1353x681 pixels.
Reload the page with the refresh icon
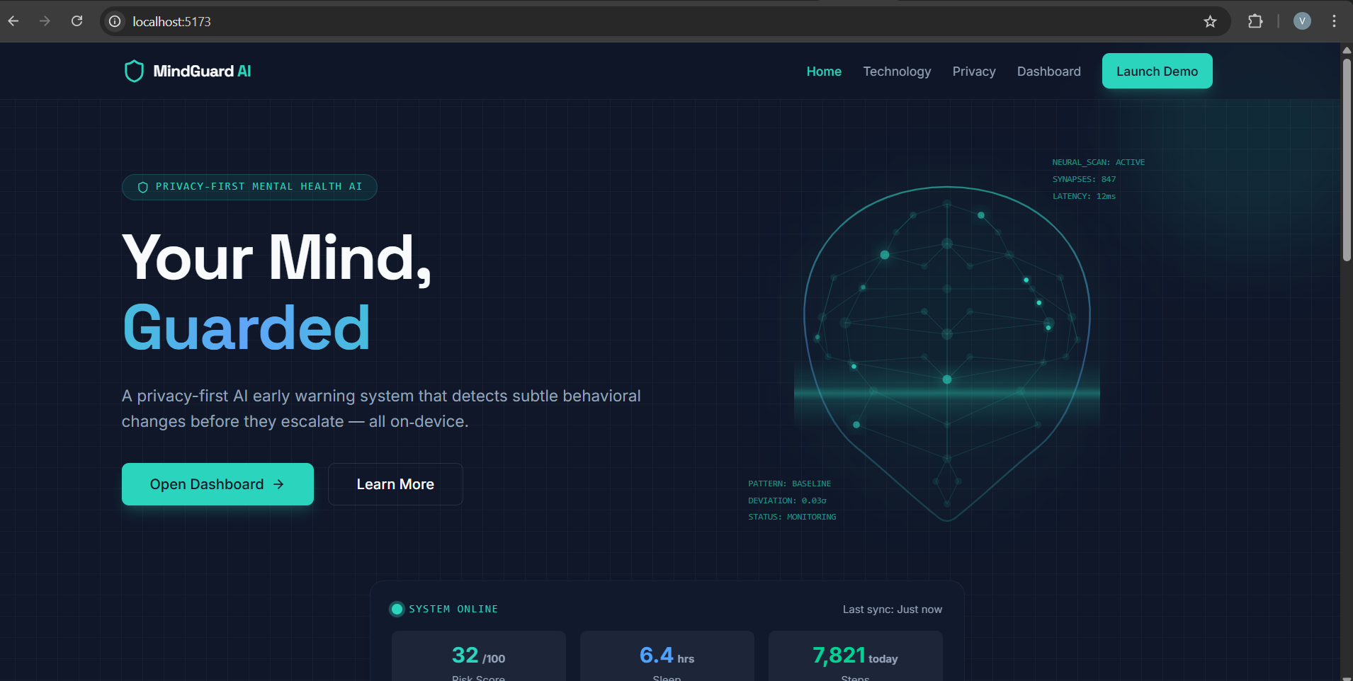pyautogui.click(x=77, y=21)
